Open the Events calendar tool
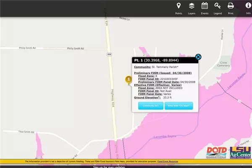This screenshot has height=168, width=252. pos(205,8)
